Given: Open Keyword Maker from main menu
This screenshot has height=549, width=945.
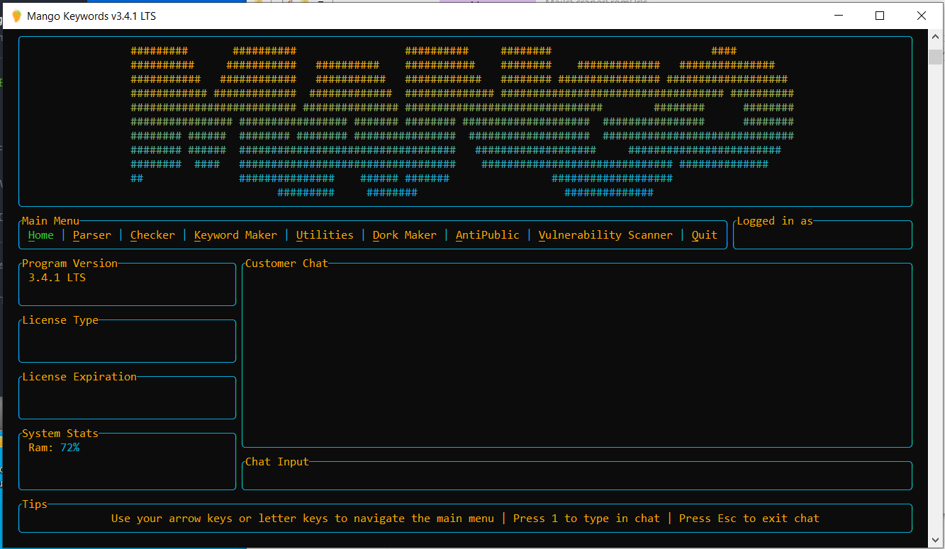Looking at the screenshot, I should click(x=235, y=235).
